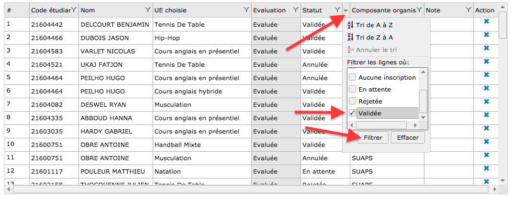This screenshot has width=511, height=197.
Task: Delete row 4 for UKAJ FATJON
Action: coord(486,62)
